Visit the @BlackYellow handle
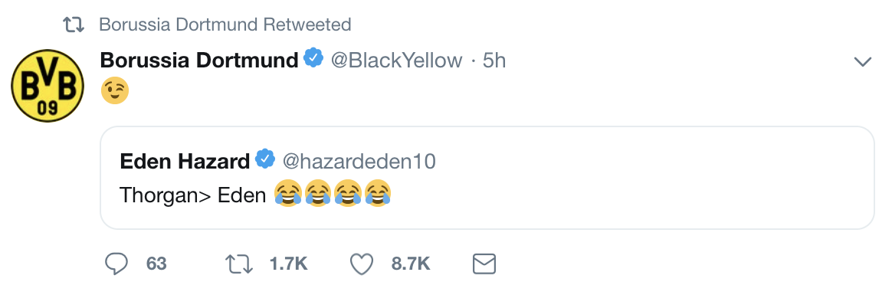Screen dimensions: 892x282 click(x=396, y=61)
